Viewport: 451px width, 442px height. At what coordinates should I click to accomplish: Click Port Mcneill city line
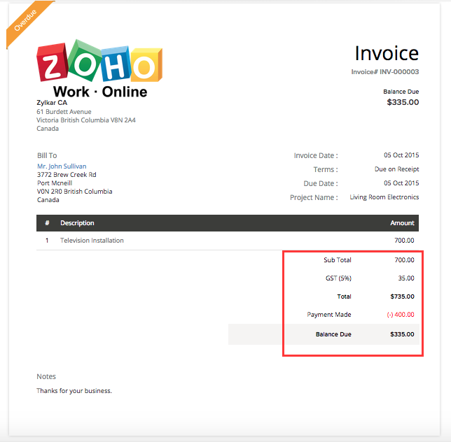coord(55,183)
